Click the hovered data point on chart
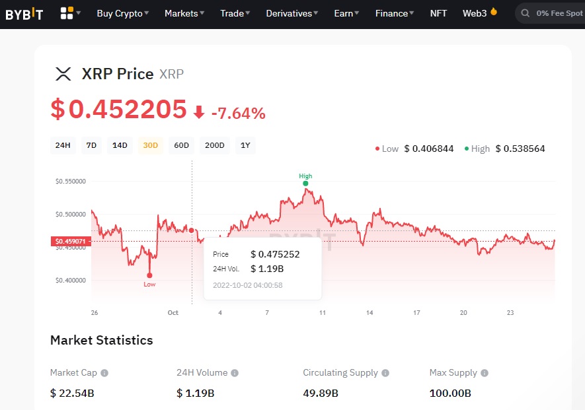This screenshot has width=585, height=410. click(x=192, y=230)
